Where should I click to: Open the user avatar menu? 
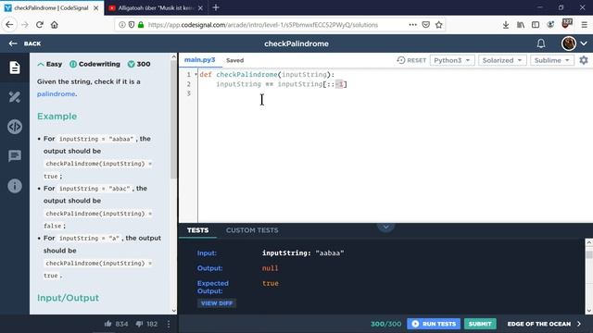pyautogui.click(x=568, y=43)
